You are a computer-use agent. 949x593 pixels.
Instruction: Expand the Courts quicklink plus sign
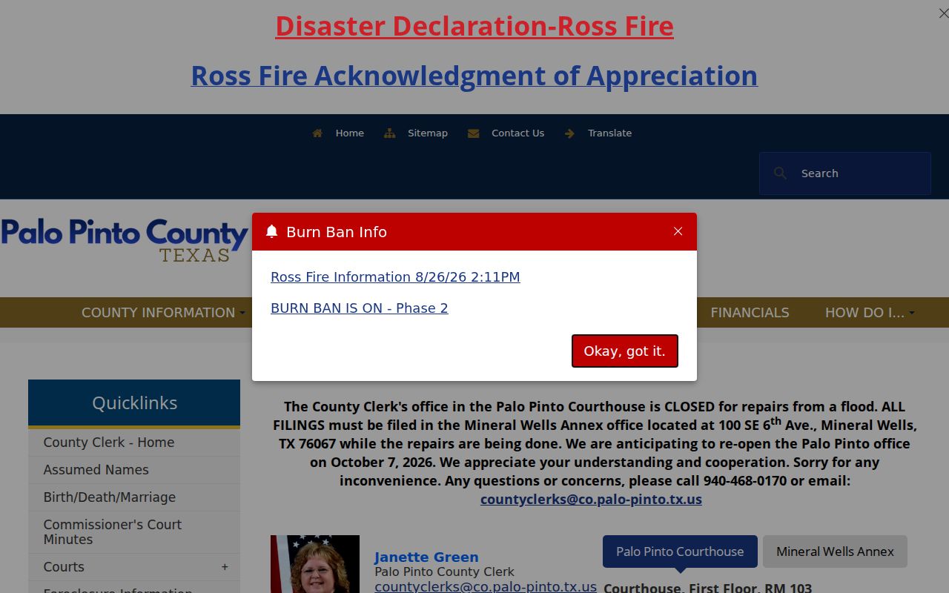pyautogui.click(x=225, y=567)
